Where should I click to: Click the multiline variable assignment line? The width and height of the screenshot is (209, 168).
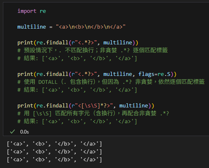[x=71, y=27]
